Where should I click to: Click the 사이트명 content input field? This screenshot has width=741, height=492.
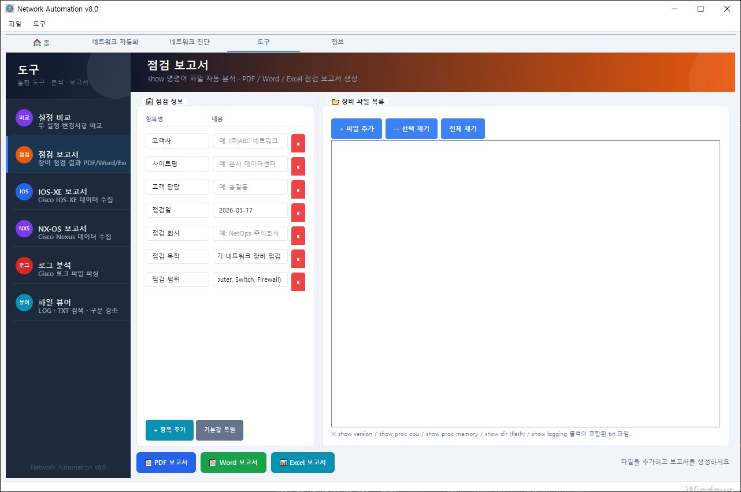point(250,164)
